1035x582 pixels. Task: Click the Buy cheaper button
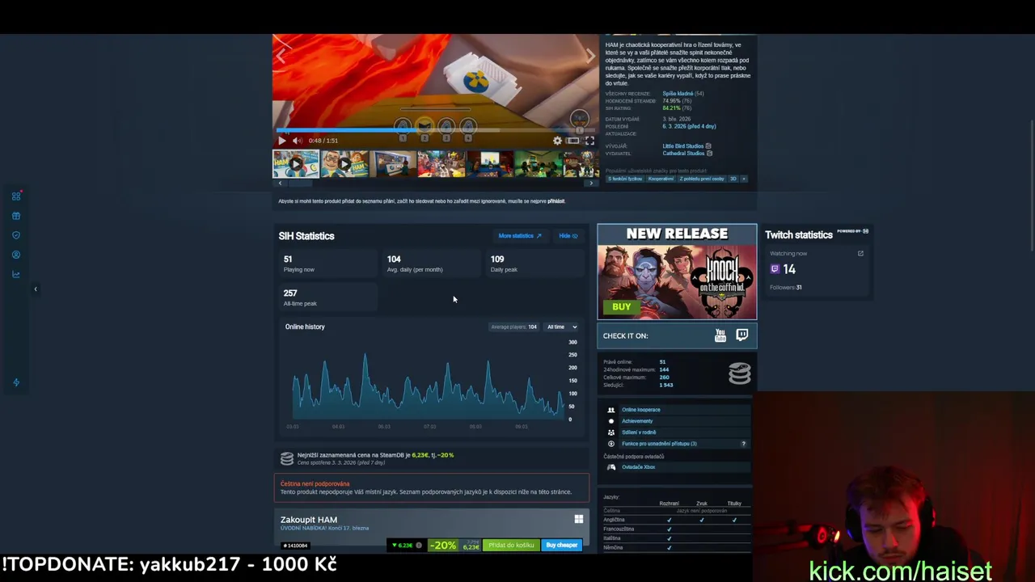tap(561, 545)
